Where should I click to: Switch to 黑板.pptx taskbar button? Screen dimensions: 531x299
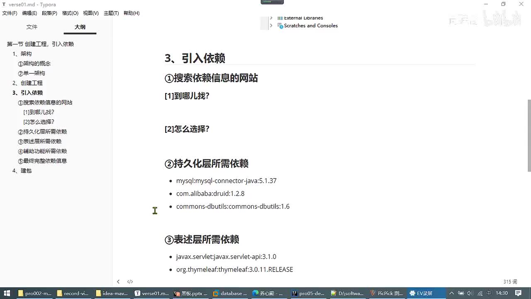coord(190,293)
